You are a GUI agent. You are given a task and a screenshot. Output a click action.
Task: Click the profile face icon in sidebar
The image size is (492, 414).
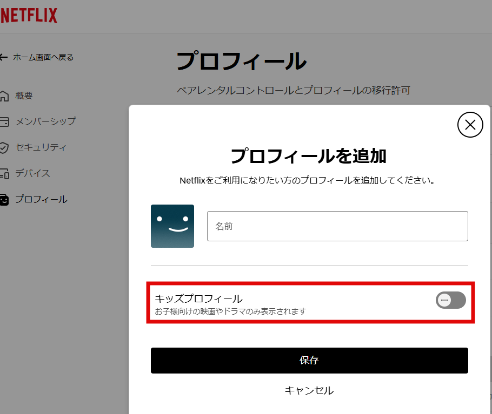tap(4, 200)
